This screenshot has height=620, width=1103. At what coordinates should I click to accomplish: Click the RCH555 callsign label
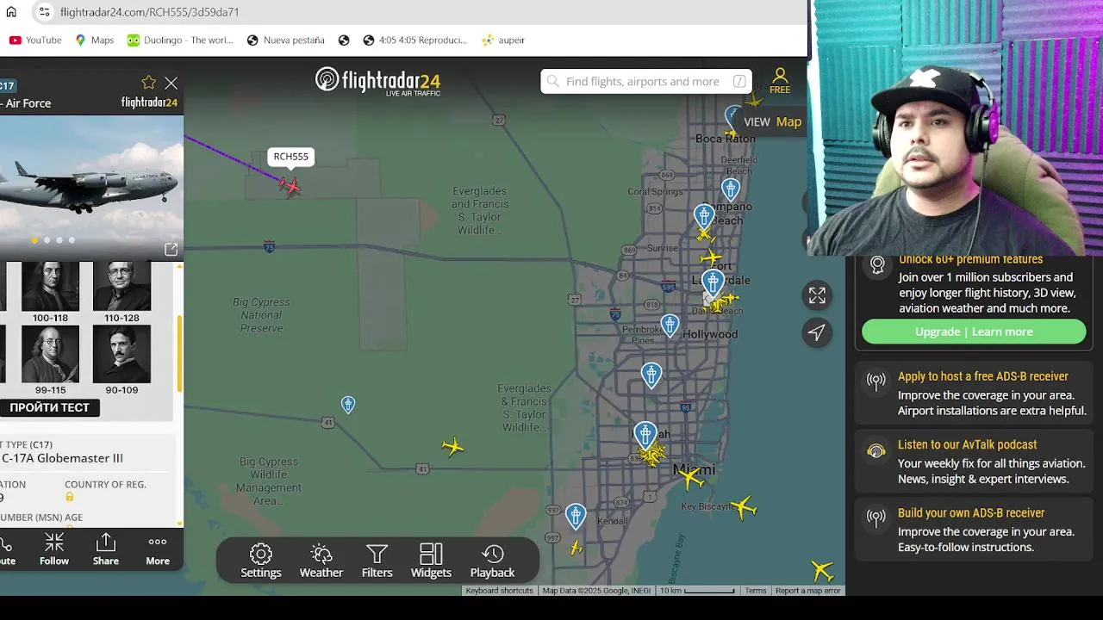click(290, 157)
